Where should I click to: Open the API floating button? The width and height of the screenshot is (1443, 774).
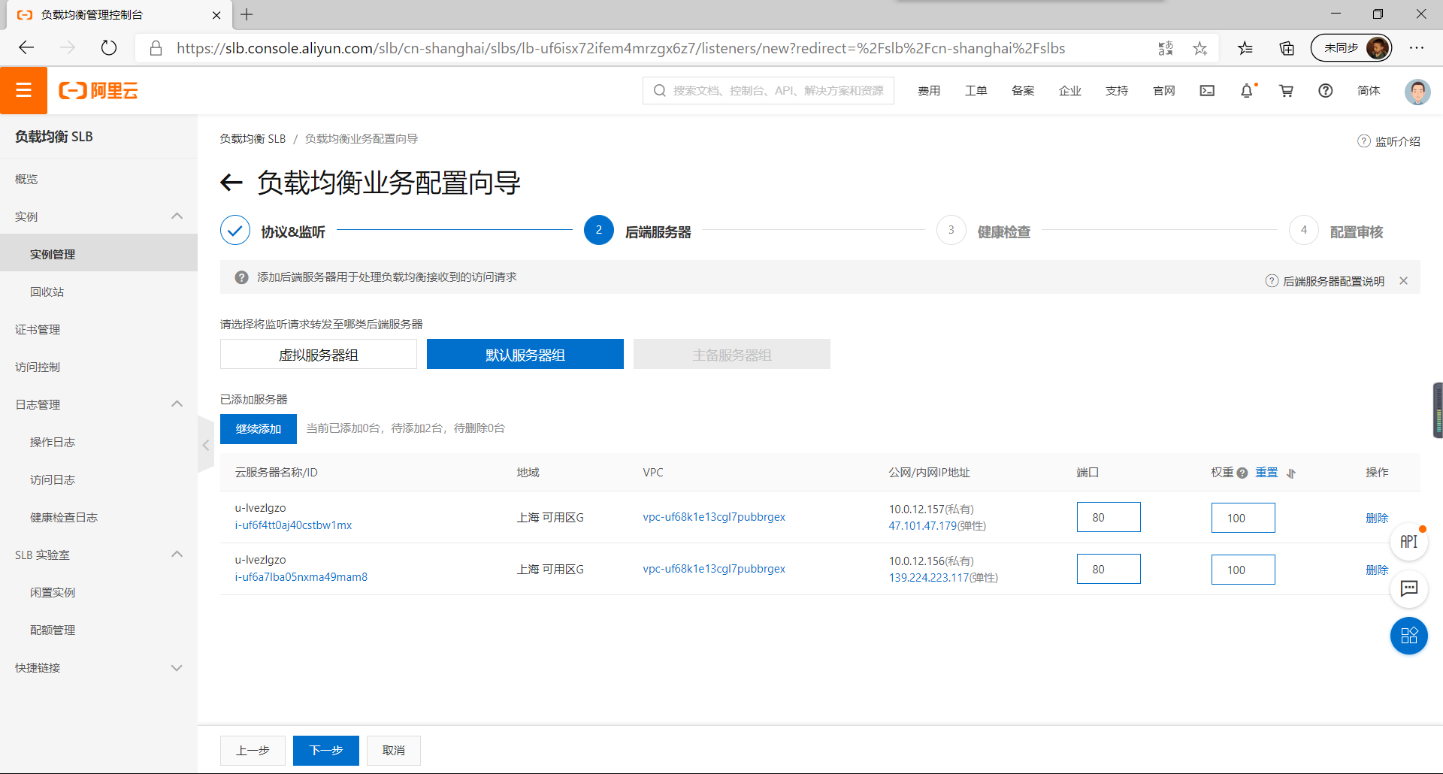[x=1409, y=542]
